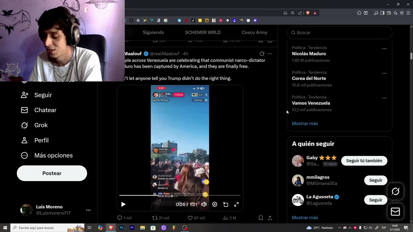Open Photoshop from the taskbar
Viewport: 413px width, 232px height.
tap(121, 228)
